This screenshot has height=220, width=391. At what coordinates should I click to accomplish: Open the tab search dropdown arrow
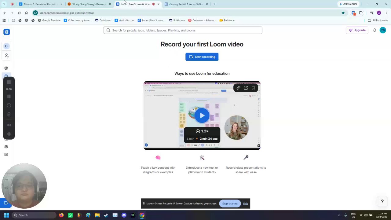coord(4,4)
